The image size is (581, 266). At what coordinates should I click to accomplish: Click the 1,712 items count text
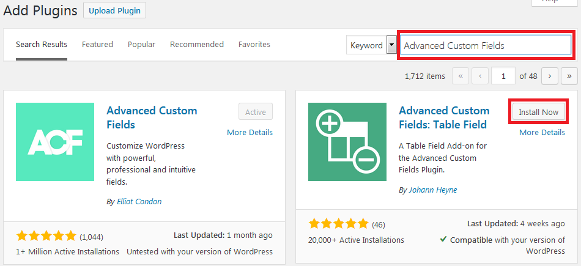(425, 76)
